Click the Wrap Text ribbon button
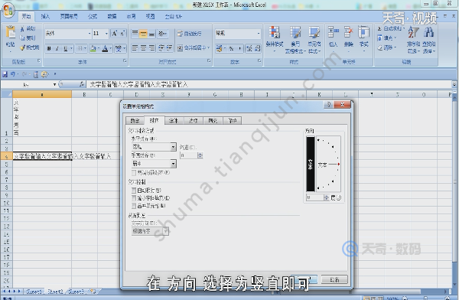459x300 pixels. 190,34
